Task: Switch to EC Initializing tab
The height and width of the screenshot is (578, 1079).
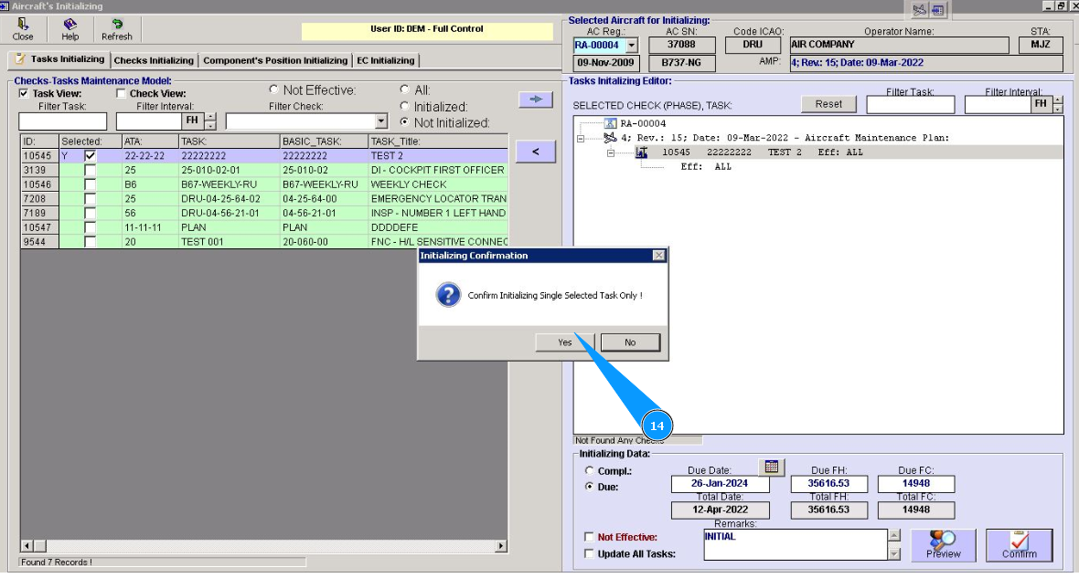Action: point(385,60)
